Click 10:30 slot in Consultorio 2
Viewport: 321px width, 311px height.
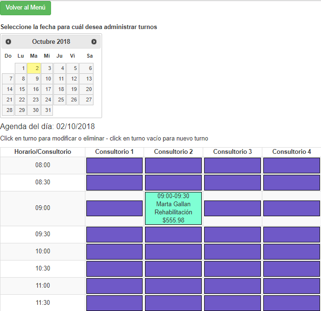[x=173, y=269]
